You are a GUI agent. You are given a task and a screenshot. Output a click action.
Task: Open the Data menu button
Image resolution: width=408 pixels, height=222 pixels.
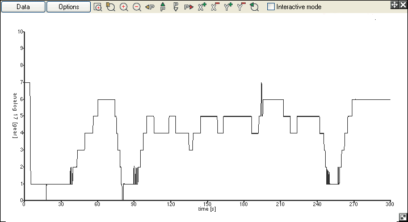pos(23,7)
